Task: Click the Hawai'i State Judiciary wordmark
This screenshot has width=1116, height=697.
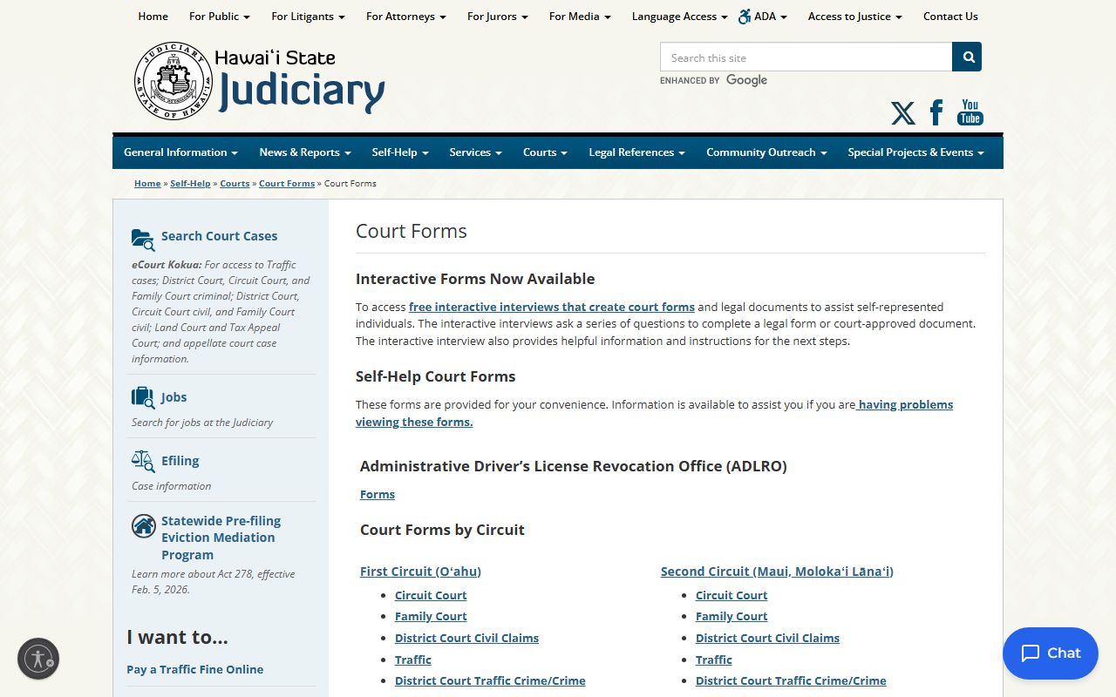Action: (301, 81)
